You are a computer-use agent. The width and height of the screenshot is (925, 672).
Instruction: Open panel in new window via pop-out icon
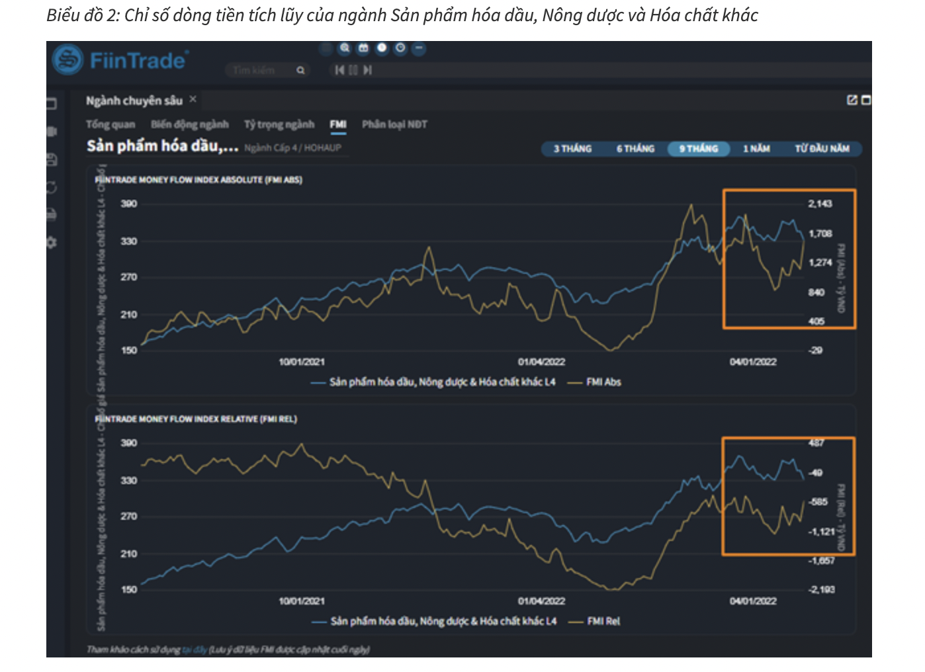[852, 100]
